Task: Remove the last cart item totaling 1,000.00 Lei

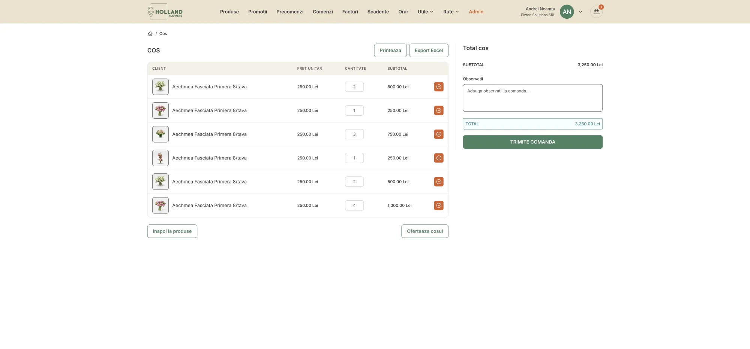Action: point(438,206)
